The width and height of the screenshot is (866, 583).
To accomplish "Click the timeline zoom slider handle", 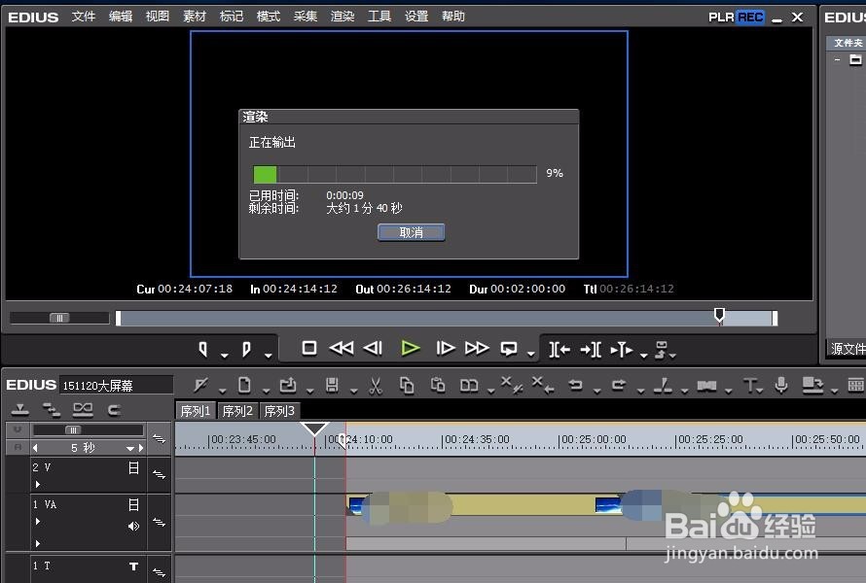I will 73,429.
